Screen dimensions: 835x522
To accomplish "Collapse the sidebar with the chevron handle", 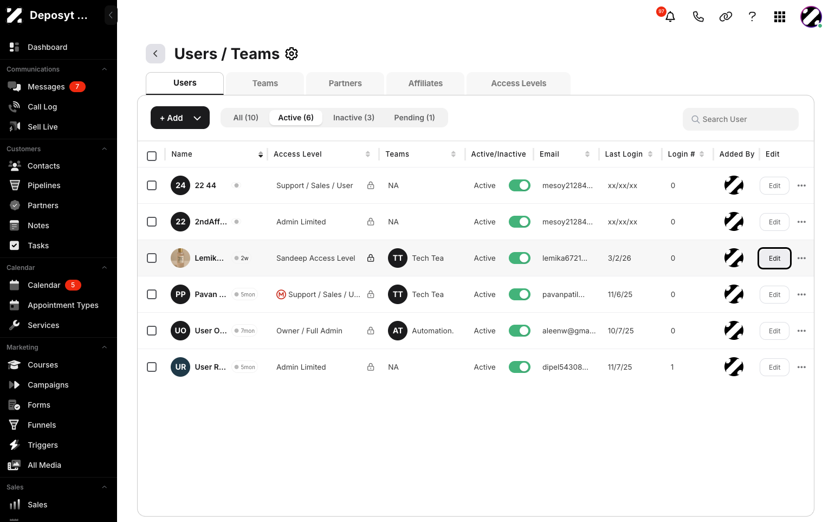I will 111,15.
